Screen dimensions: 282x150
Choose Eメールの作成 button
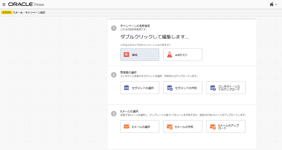[x=183, y=127]
